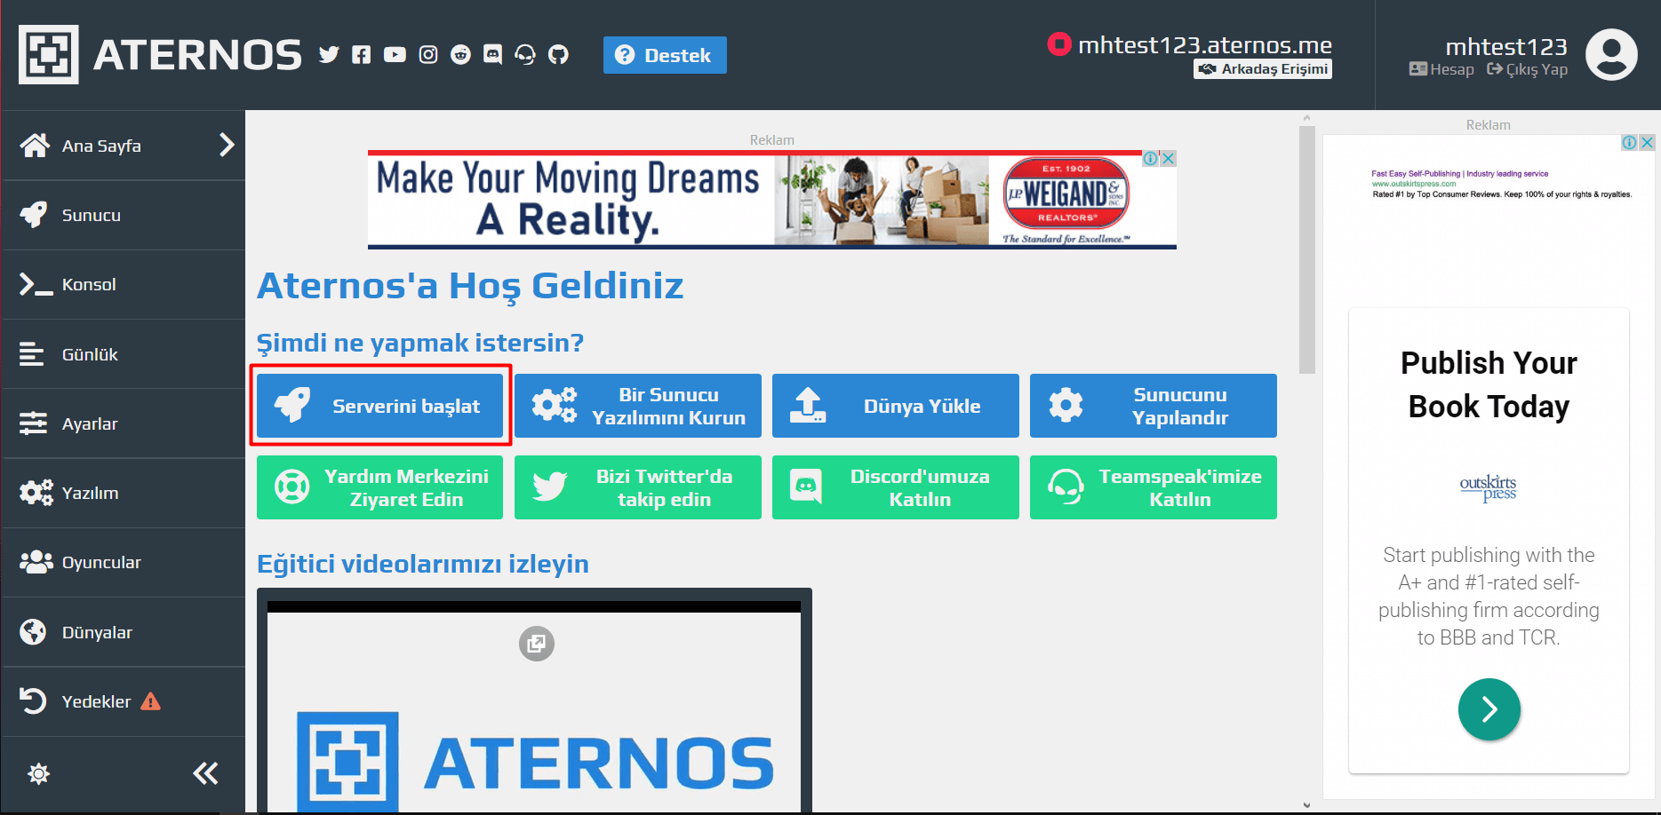Open Aternos Reddit icon in header

(460, 55)
